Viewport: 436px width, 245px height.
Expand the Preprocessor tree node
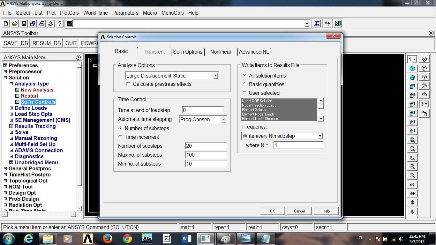tap(5, 72)
